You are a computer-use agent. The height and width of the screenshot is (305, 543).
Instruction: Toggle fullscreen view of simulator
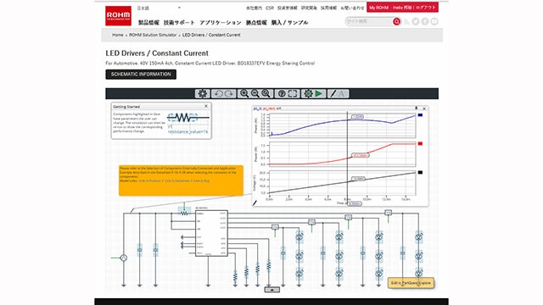(x=293, y=93)
